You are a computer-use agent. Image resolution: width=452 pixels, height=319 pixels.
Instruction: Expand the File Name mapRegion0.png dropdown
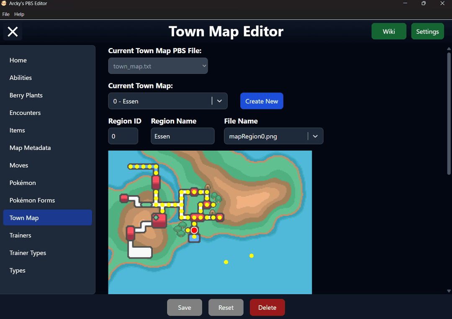[315, 136]
